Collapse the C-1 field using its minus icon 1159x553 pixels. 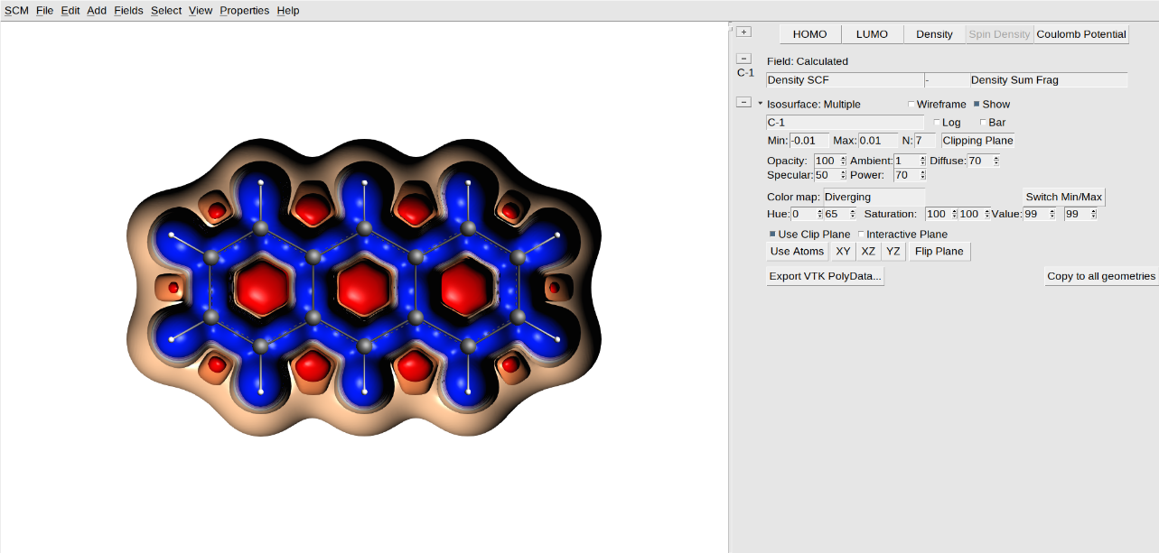pos(743,57)
